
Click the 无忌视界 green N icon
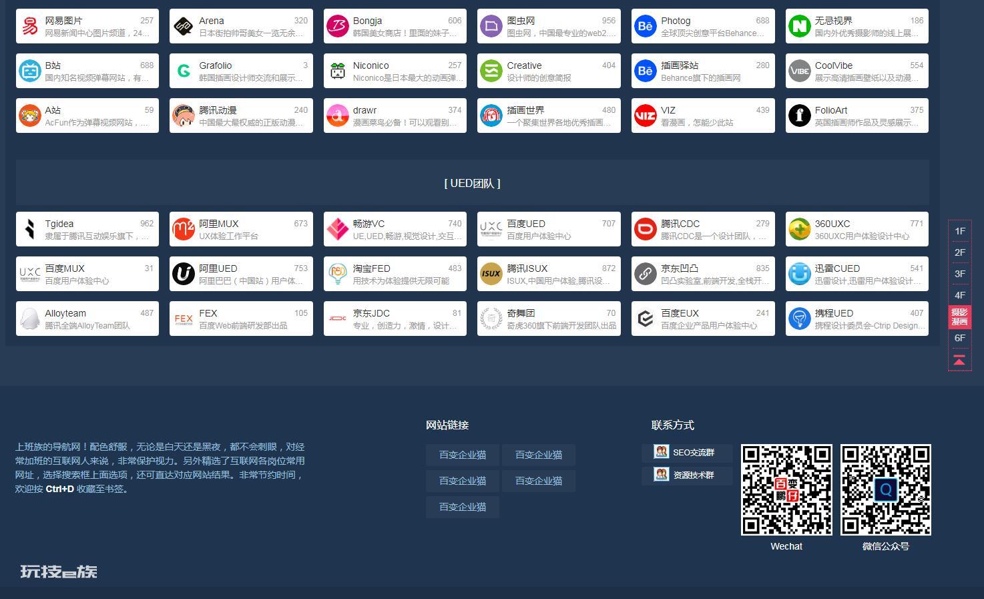800,26
